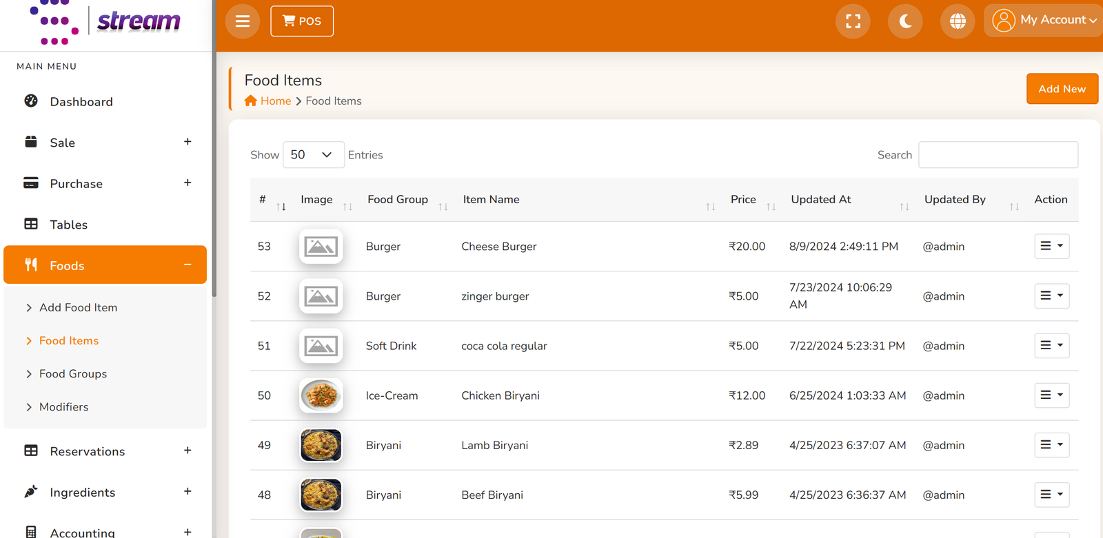Image resolution: width=1103 pixels, height=538 pixels.
Task: Enter fullscreen mode via expand icon
Action: coord(853,21)
